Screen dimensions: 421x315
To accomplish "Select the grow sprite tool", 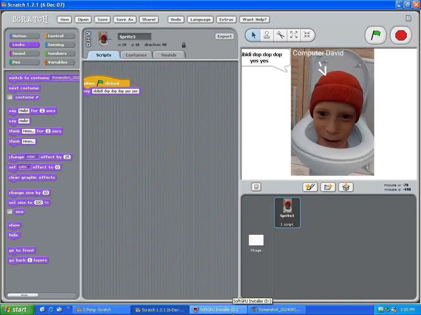I will point(294,35).
